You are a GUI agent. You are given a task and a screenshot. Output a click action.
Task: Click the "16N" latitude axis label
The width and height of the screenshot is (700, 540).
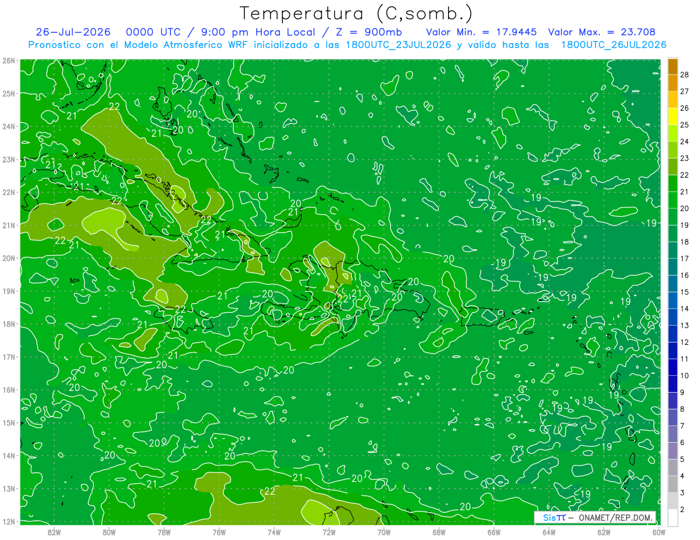[x=9, y=390]
